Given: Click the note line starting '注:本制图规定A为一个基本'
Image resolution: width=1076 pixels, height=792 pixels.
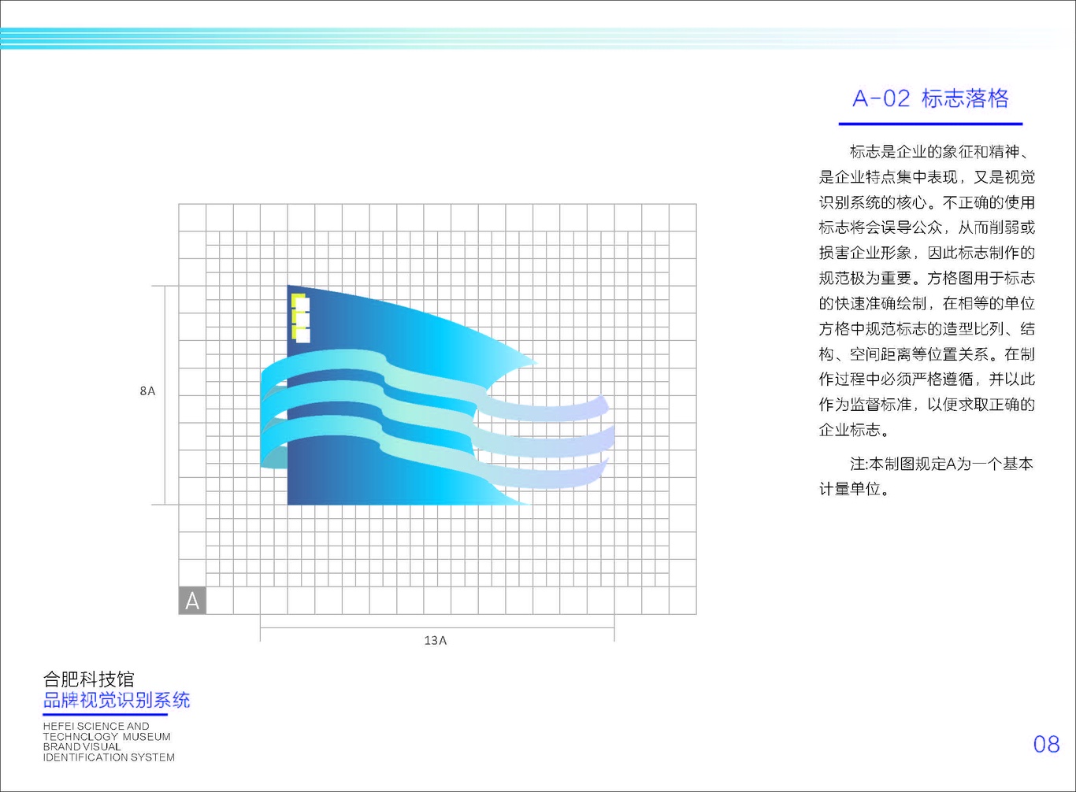Looking at the screenshot, I should tap(941, 464).
